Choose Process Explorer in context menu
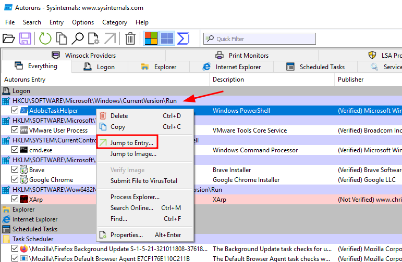The height and width of the screenshot is (262, 402). click(x=145, y=197)
